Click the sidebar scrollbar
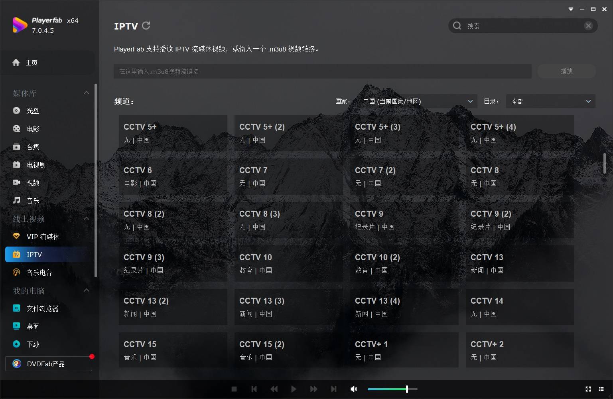Viewport: 613px width, 399px height. click(96, 180)
